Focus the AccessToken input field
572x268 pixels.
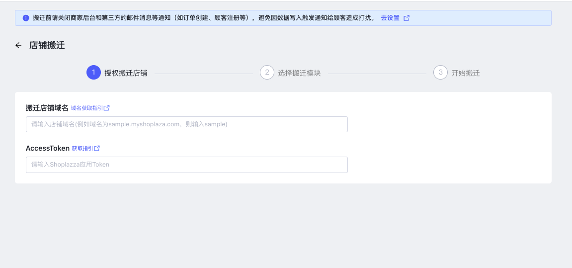(186, 165)
